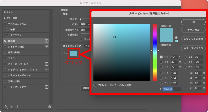Click the スウォッチに追加 button
The height and width of the screenshot is (112, 208).
(193, 39)
